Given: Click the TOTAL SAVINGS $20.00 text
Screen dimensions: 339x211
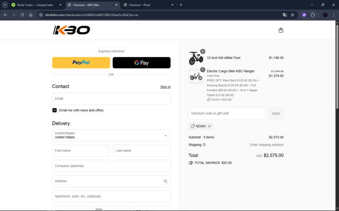Looking at the screenshot, I should (213, 163).
